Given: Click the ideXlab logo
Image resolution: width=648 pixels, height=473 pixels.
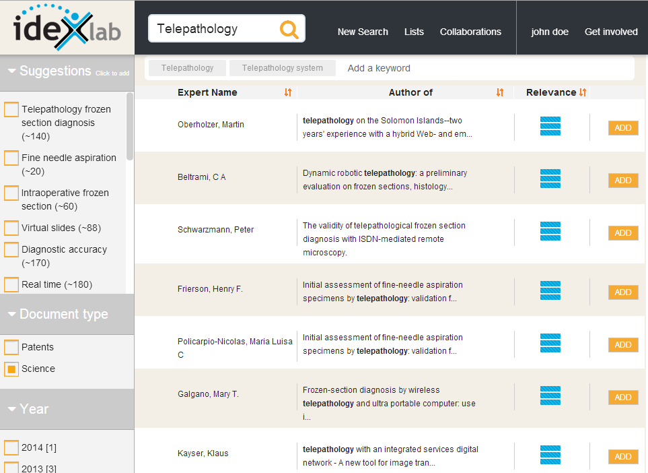Looking at the screenshot, I should click(x=67, y=28).
